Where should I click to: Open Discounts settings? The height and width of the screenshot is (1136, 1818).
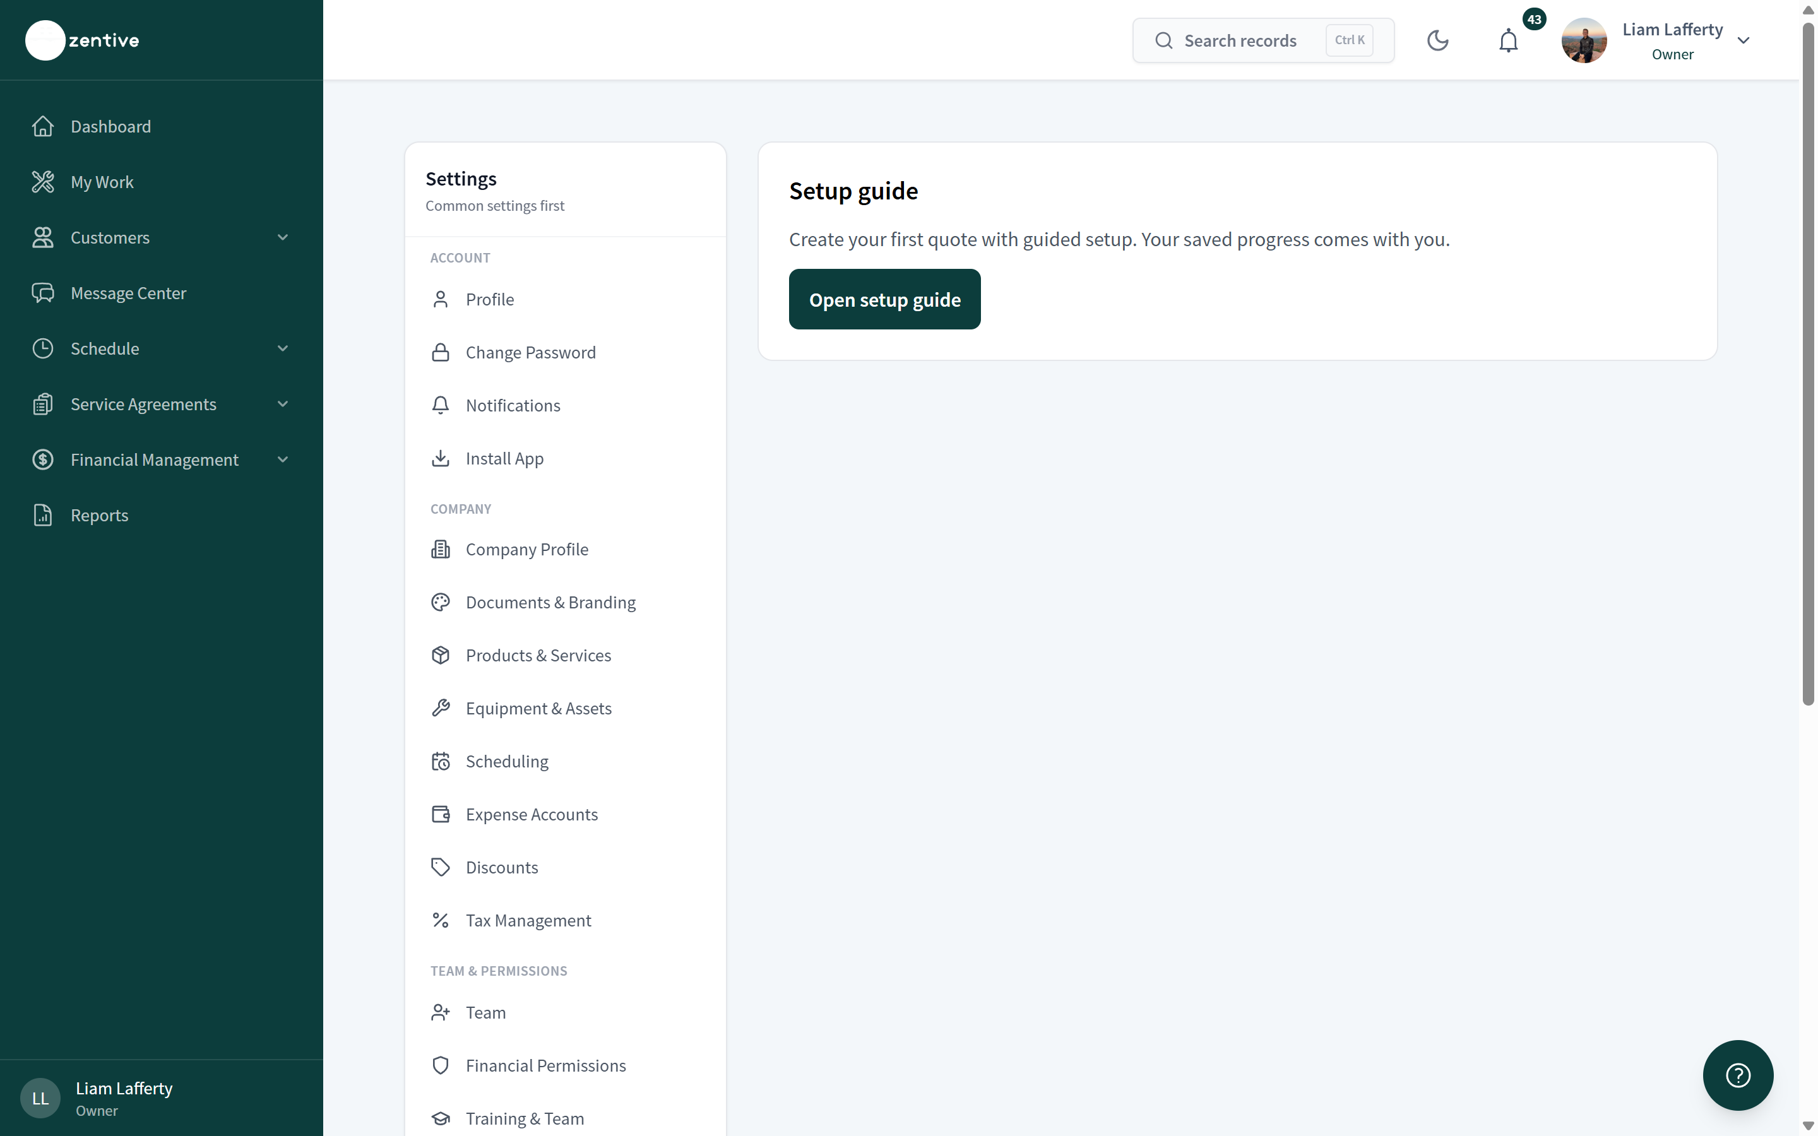click(x=566, y=868)
